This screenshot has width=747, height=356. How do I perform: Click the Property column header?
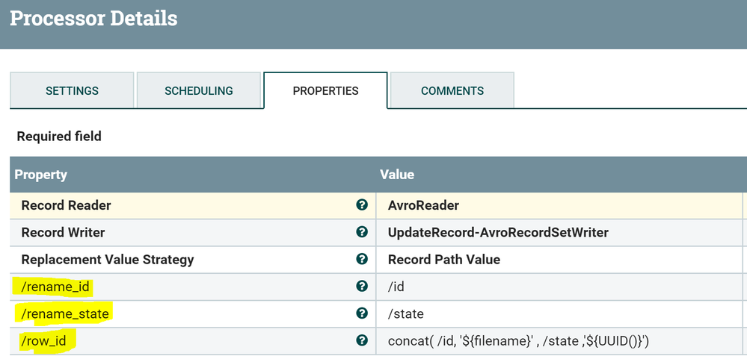click(x=41, y=175)
